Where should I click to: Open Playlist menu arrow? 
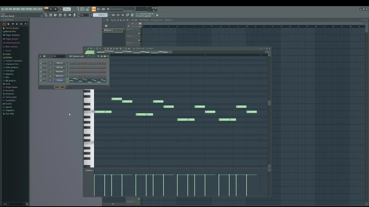[x=104, y=20]
